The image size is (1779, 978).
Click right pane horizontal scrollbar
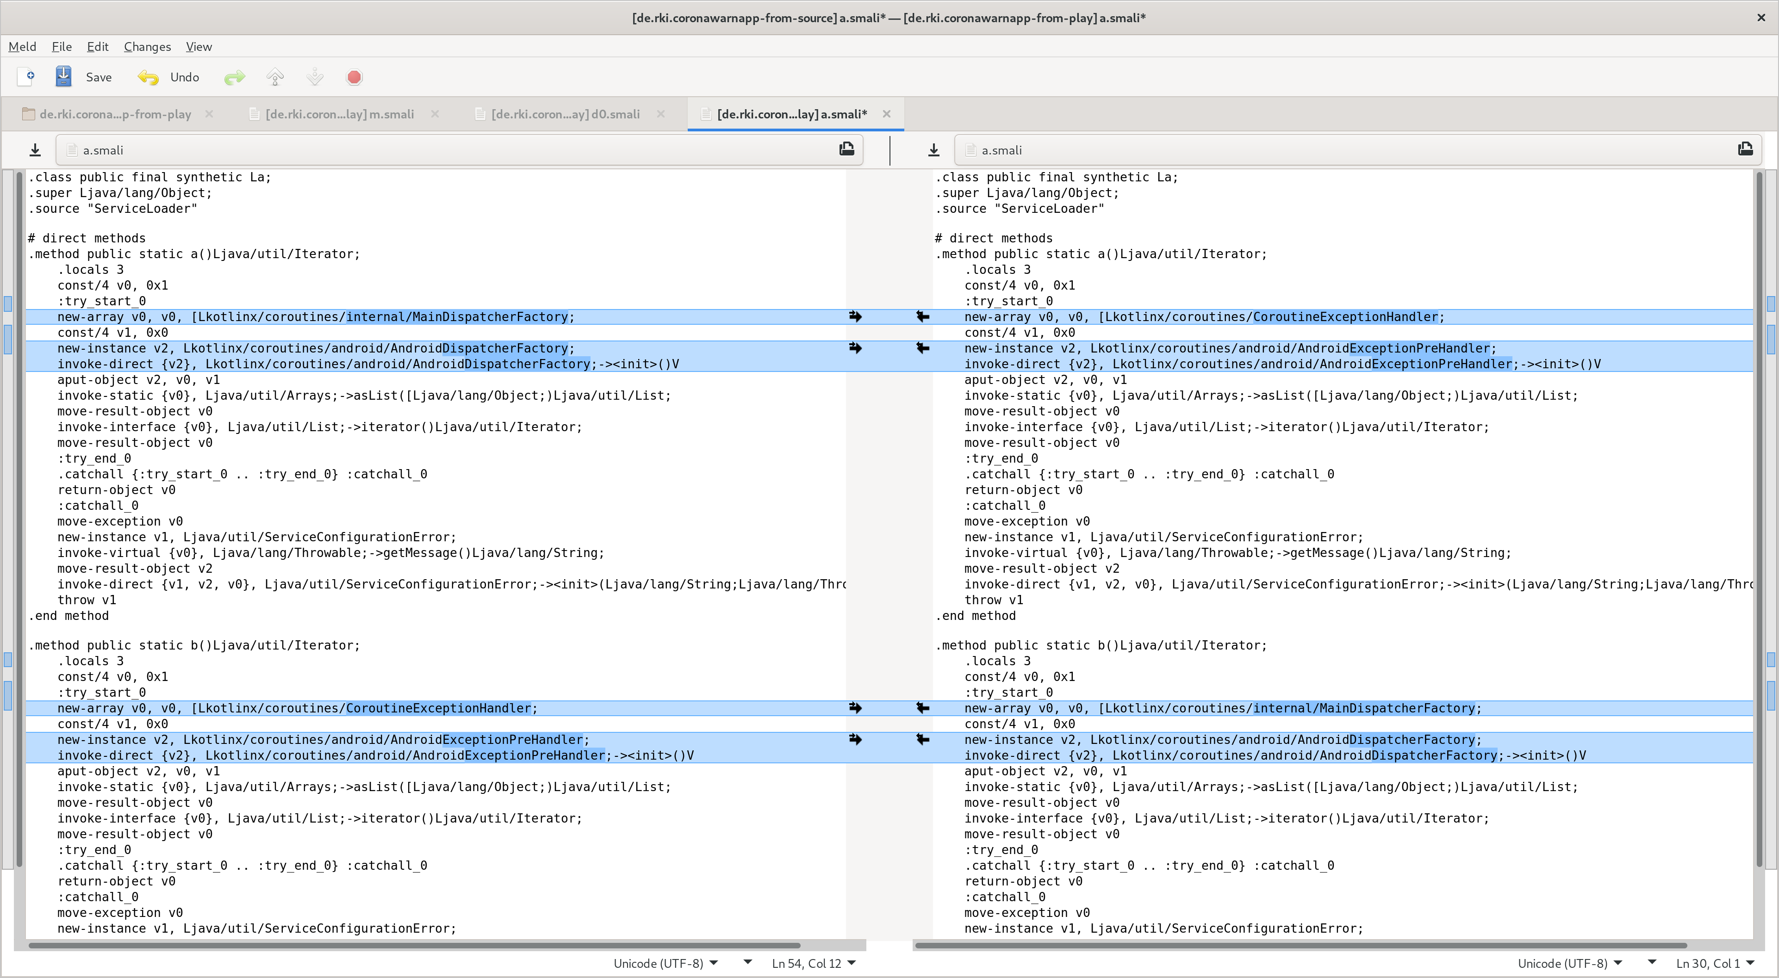1301,945
